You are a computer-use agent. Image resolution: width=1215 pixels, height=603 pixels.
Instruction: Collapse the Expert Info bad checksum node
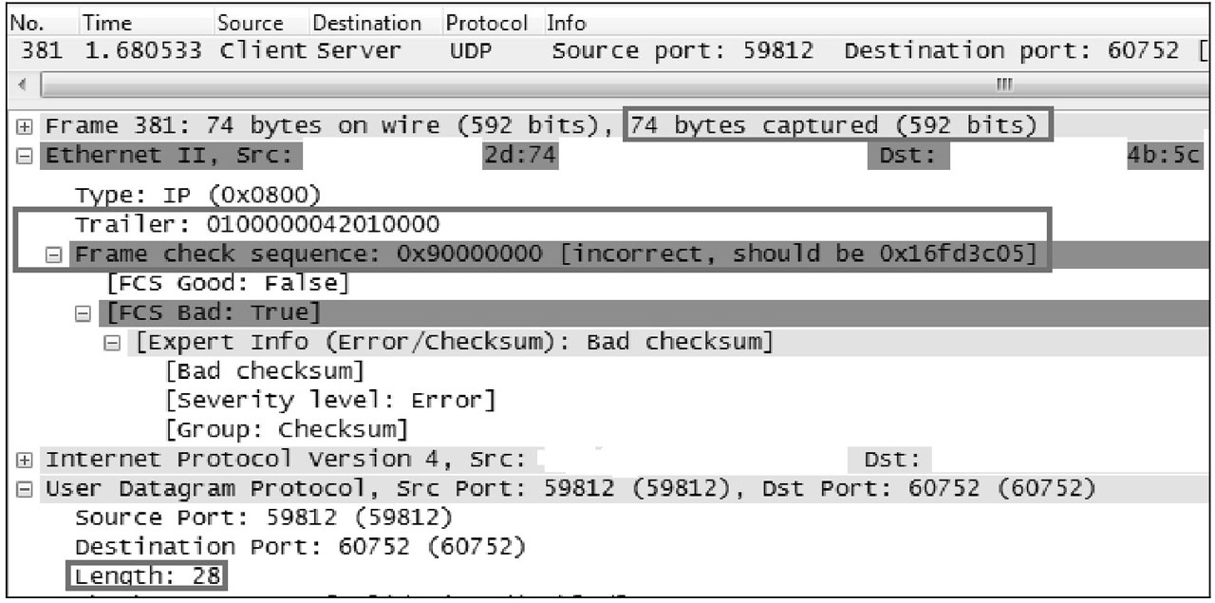pos(113,342)
